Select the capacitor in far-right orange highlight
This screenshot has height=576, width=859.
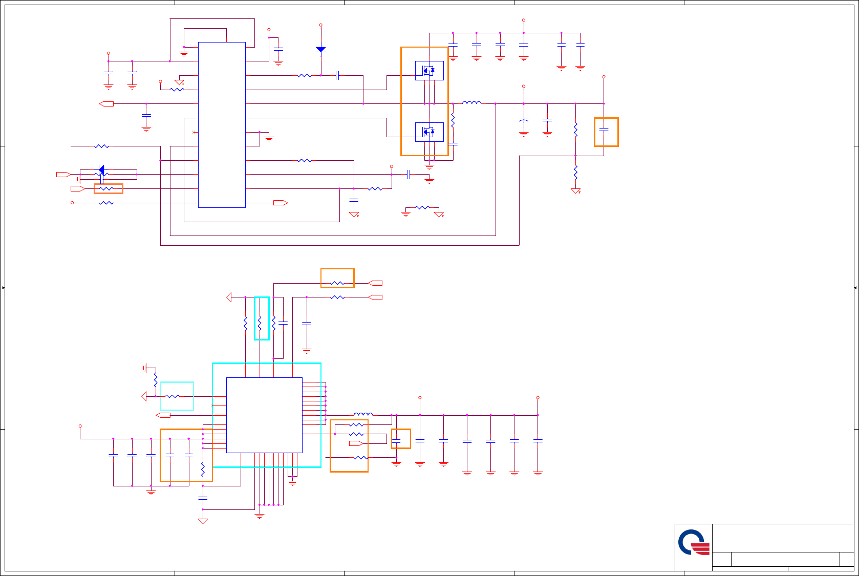click(x=604, y=130)
